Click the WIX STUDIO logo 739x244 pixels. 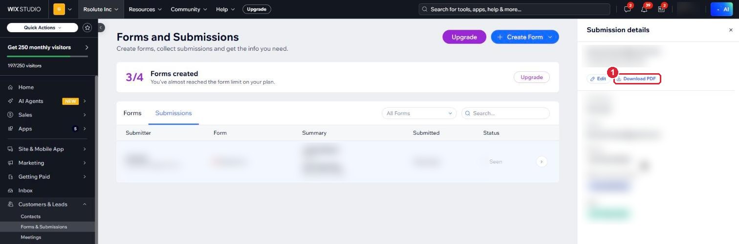coord(24,9)
